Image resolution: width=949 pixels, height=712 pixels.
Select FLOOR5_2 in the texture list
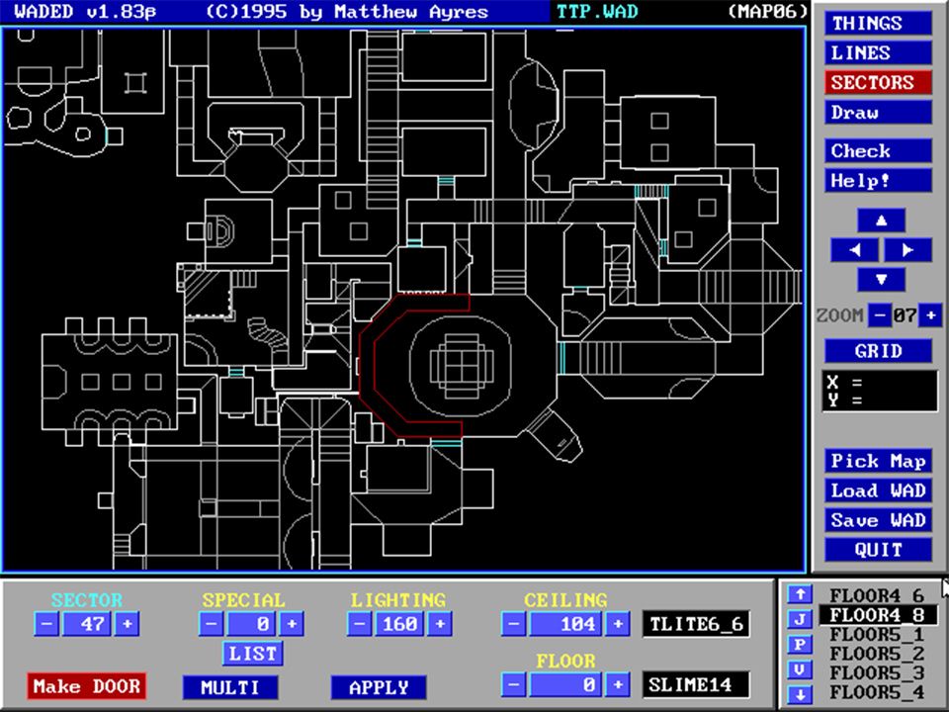pyautogui.click(x=876, y=654)
